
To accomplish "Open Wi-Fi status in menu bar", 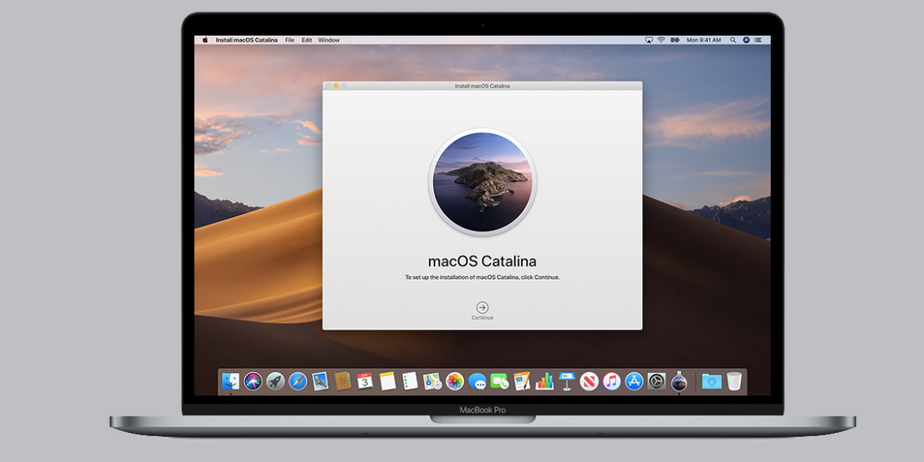I will [x=661, y=40].
